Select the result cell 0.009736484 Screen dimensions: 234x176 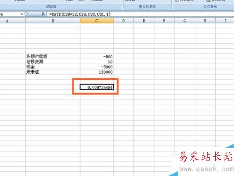coord(97,87)
